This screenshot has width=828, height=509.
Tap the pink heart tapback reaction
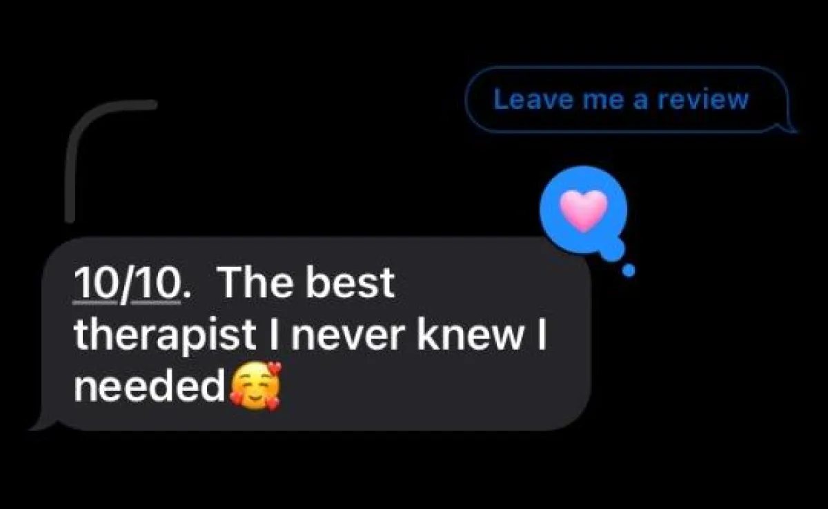click(583, 210)
